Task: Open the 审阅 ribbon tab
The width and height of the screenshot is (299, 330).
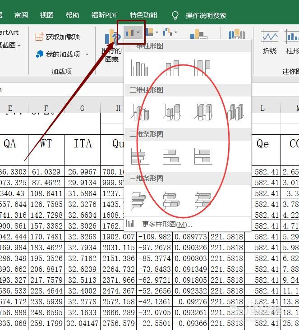Action: coord(21,15)
